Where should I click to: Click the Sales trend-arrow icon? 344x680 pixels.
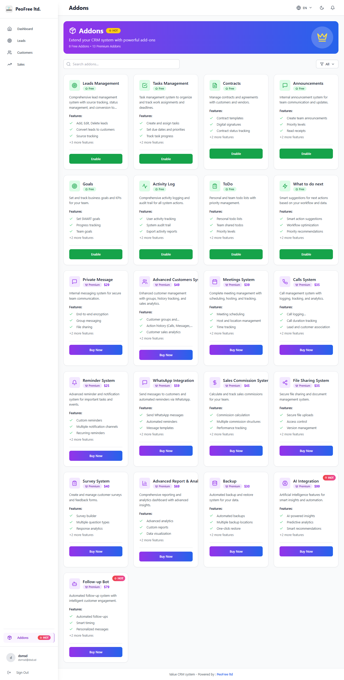pyautogui.click(x=10, y=64)
